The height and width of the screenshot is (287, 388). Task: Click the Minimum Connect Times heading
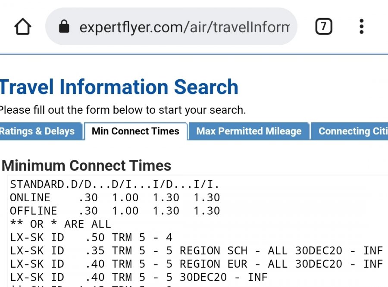[87, 165]
